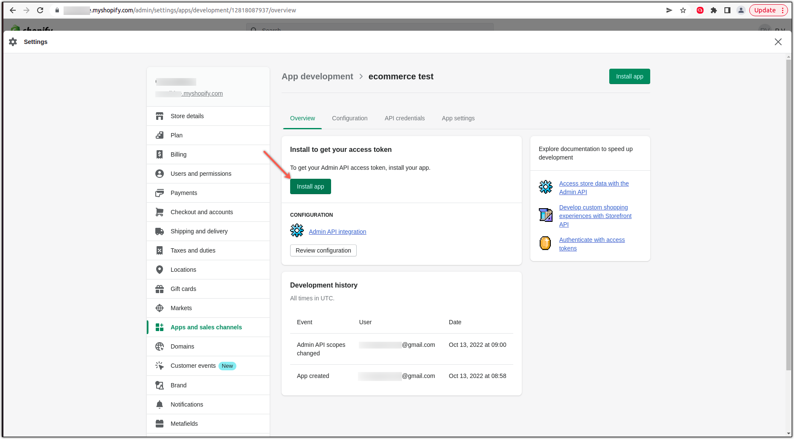Open Notifications settings
This screenshot has height=439, width=794.
click(208, 404)
